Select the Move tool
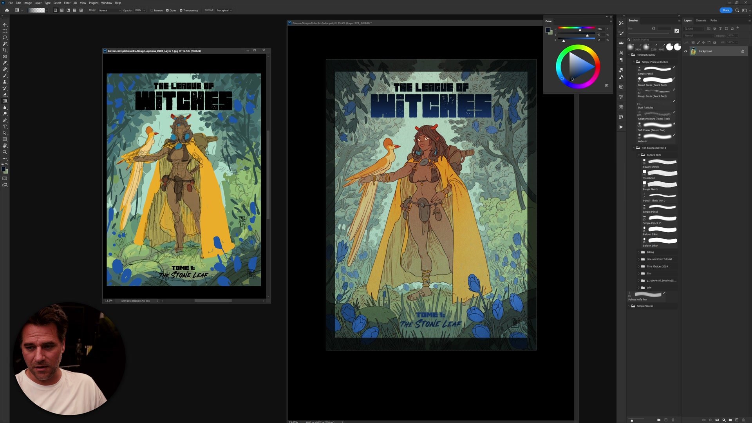752x423 pixels. click(x=5, y=25)
